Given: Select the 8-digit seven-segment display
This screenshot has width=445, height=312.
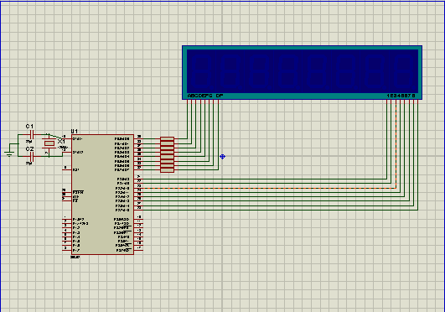Looking at the screenshot, I should (302, 72).
